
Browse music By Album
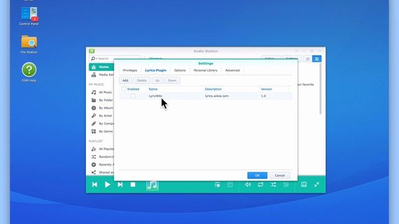pyautogui.click(x=101, y=108)
